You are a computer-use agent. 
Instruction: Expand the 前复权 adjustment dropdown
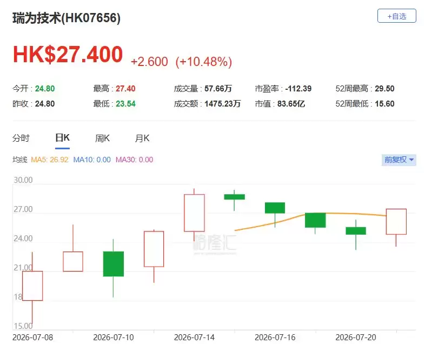tap(399, 160)
